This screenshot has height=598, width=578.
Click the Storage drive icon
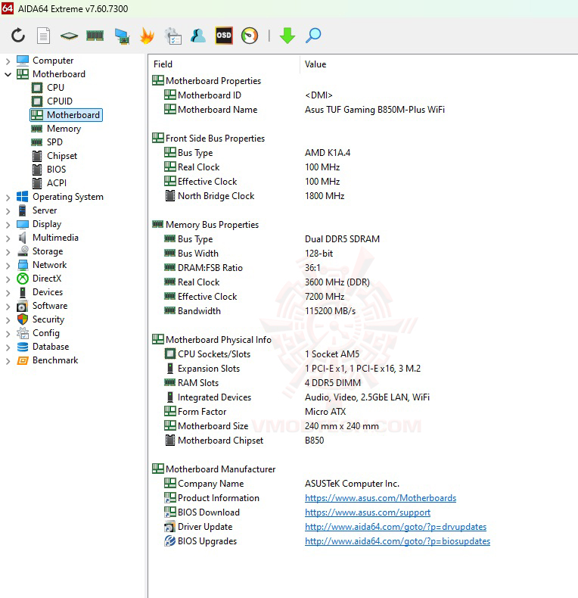(x=23, y=251)
